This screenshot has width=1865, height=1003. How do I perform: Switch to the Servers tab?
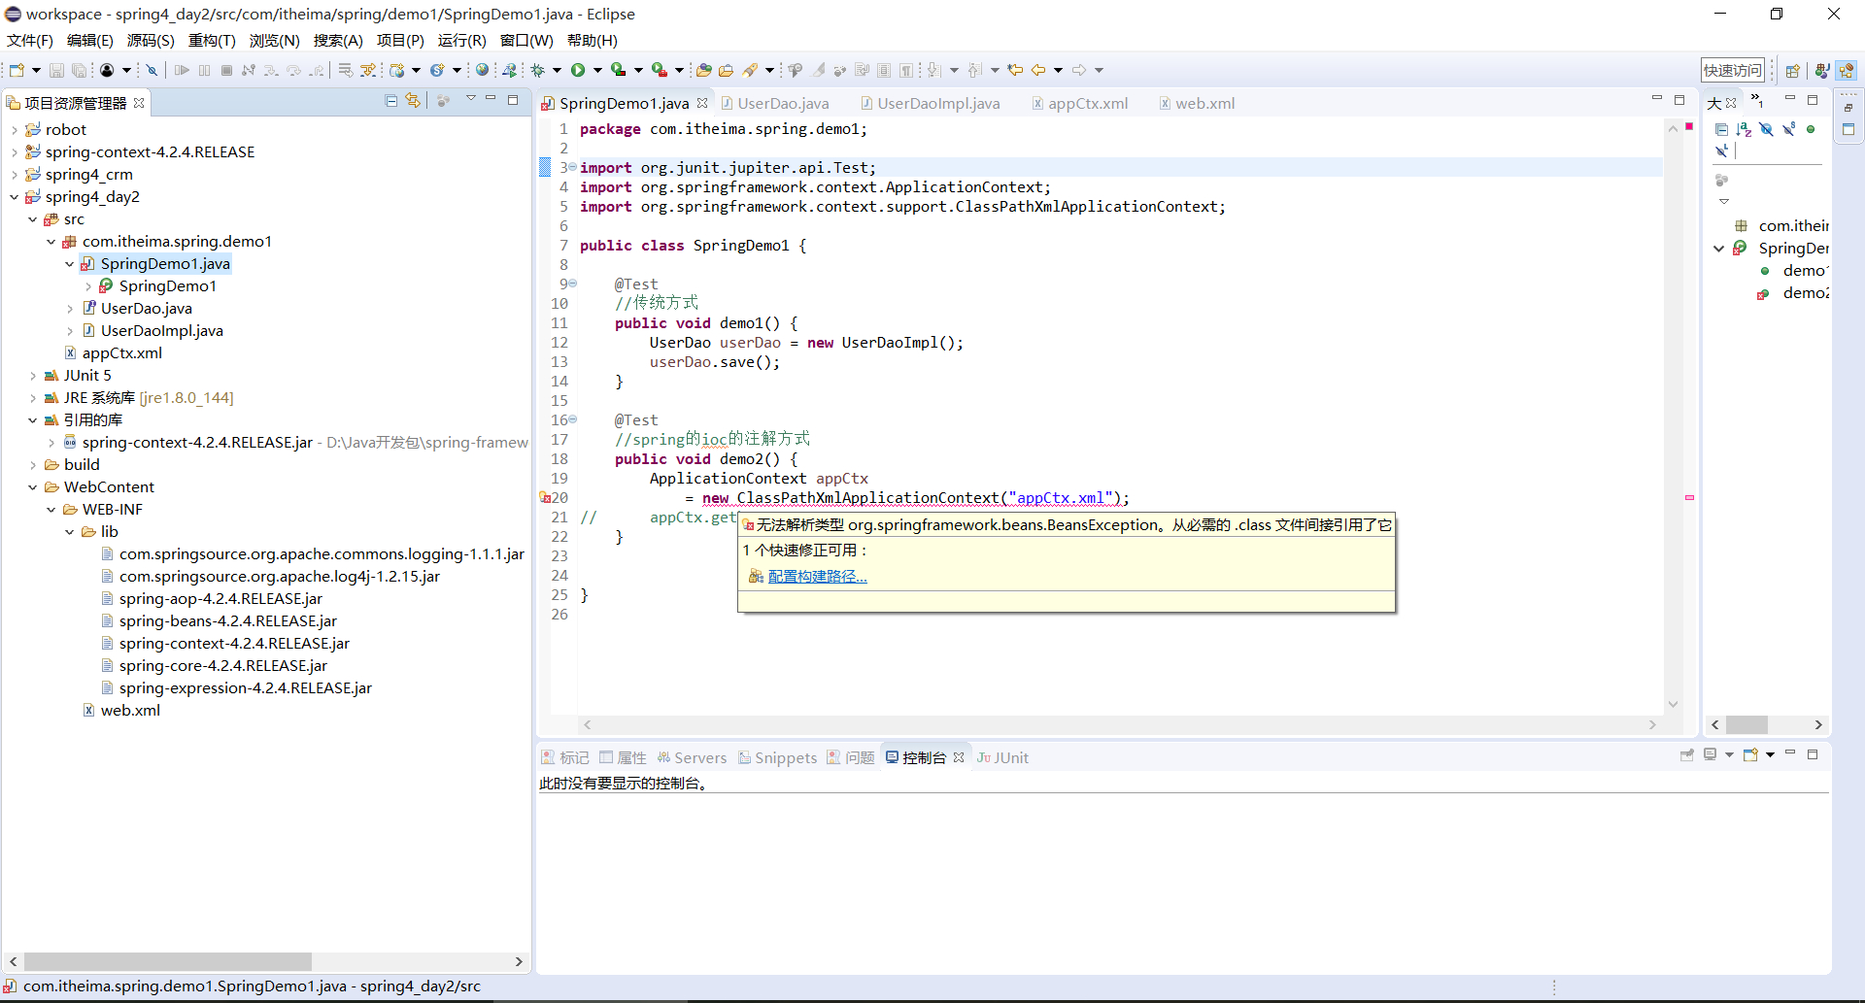pos(692,757)
